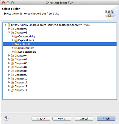This screenshot has width=119, height=124.
Task: Expand the LocaleExample folder node
Action: (x=12, y=51)
